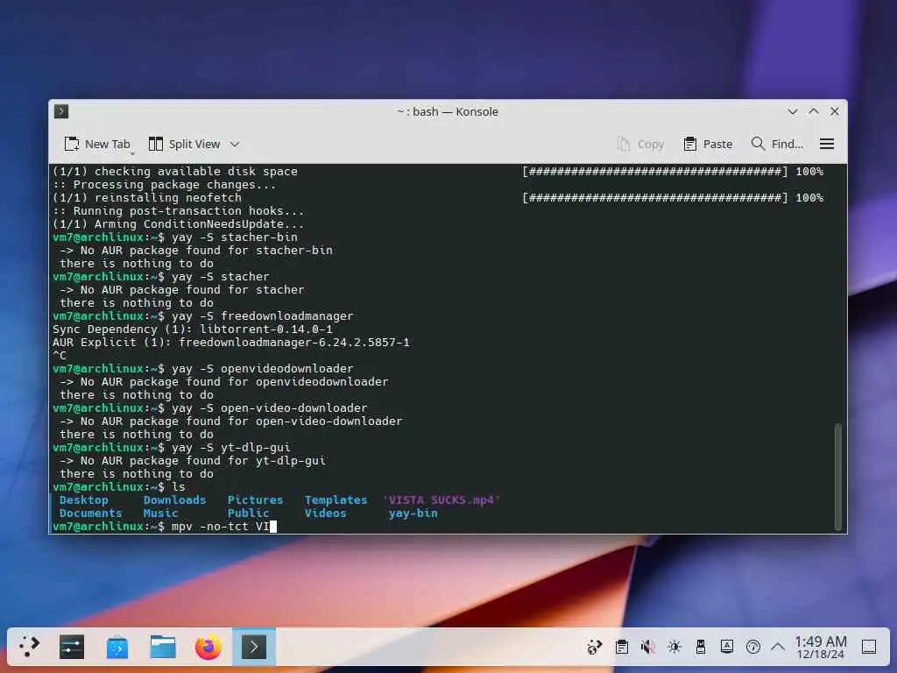897x673 pixels.
Task: Click the 'mpv -no-tct VI' command line
Action: tap(220, 527)
